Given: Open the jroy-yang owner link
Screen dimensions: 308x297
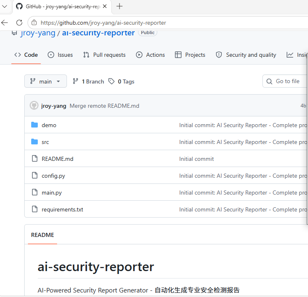Looking at the screenshot, I should [x=38, y=33].
